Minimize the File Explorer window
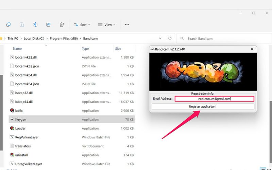This screenshot has width=272, height=170. point(241,13)
